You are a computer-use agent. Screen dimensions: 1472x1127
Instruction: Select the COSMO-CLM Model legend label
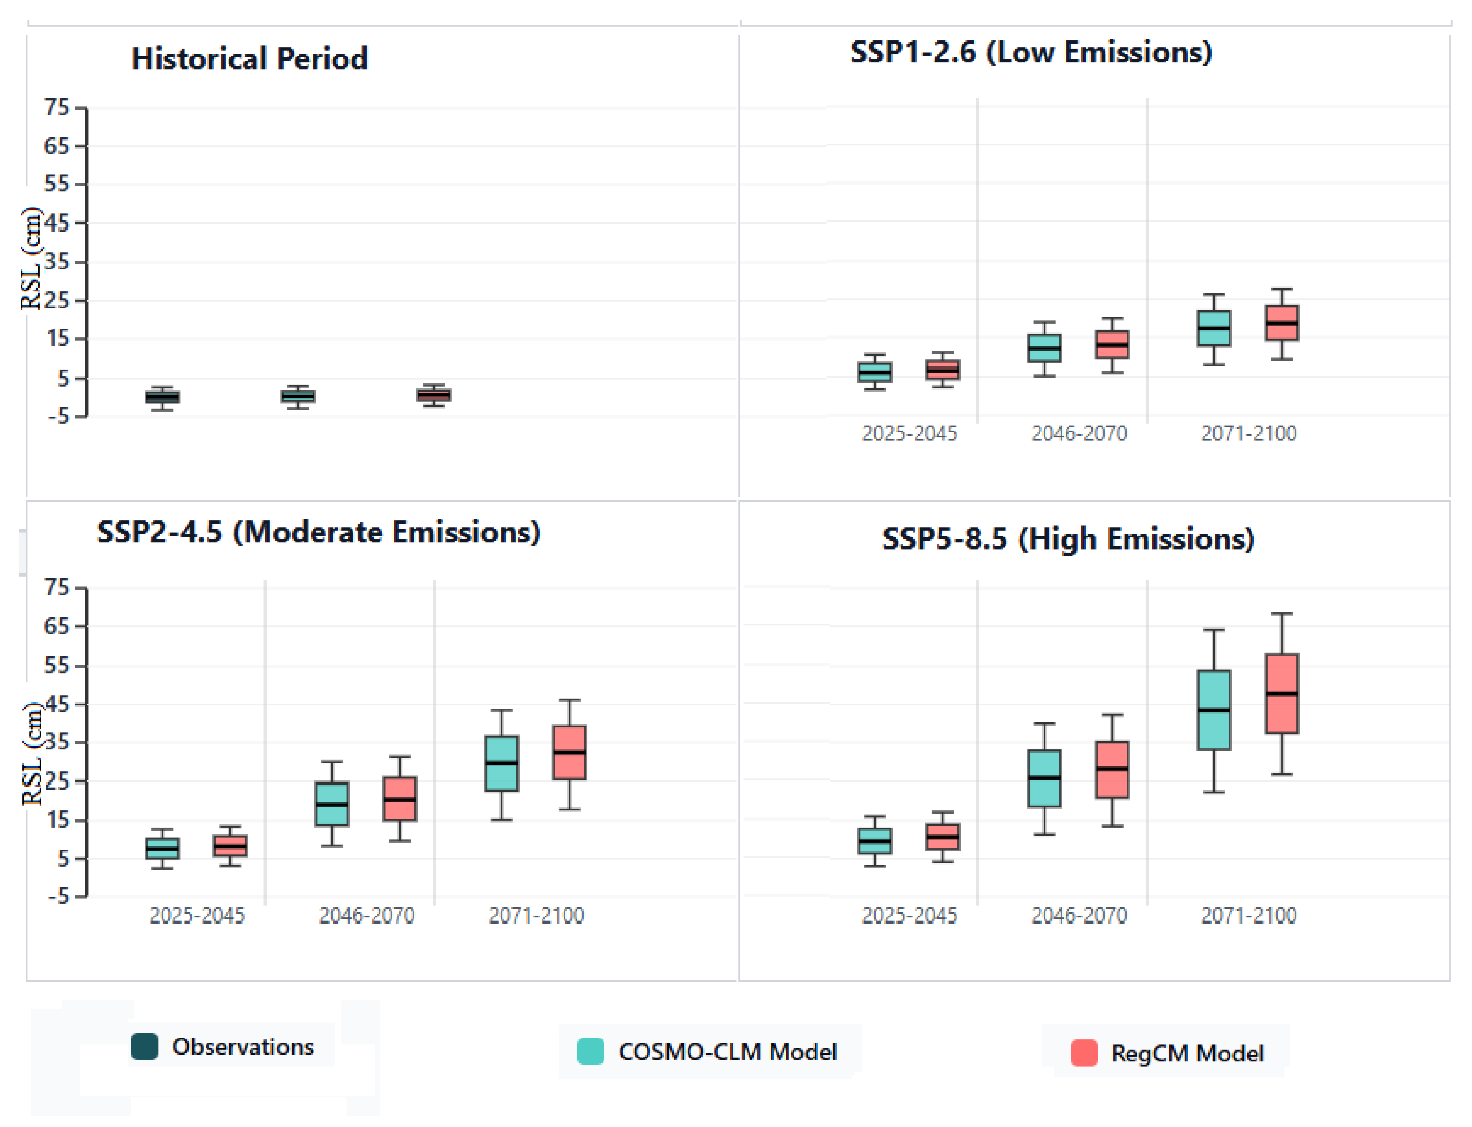pos(728,1051)
